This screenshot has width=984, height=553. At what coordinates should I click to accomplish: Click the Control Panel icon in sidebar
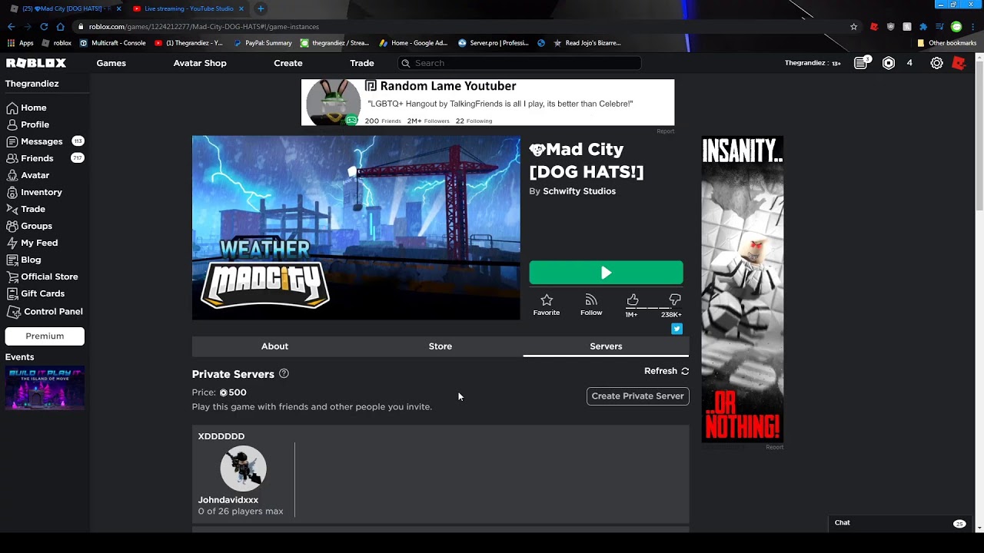13,311
